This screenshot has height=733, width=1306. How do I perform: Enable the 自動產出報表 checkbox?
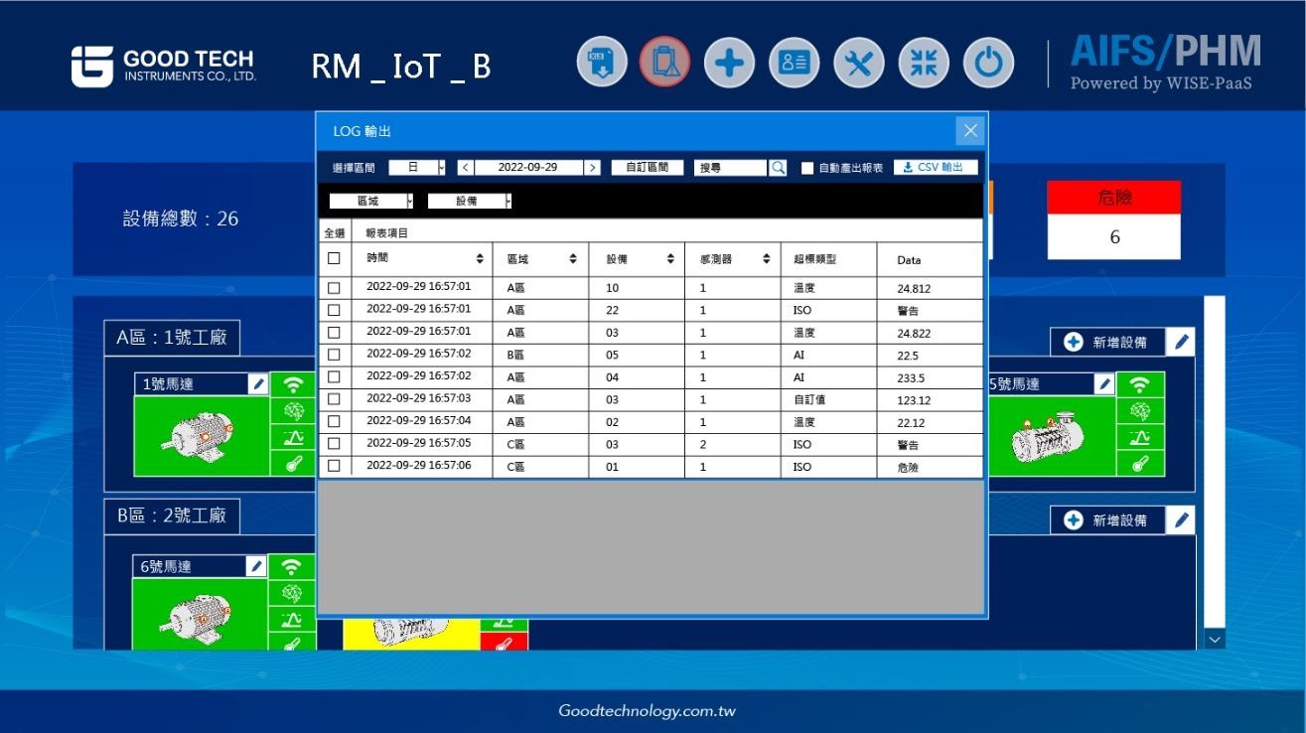[x=807, y=168]
